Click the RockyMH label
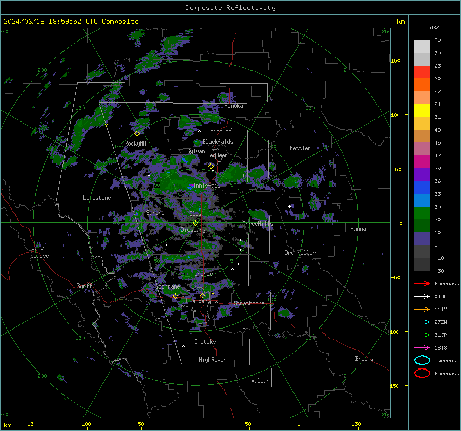This screenshot has height=431, width=461. click(x=135, y=143)
